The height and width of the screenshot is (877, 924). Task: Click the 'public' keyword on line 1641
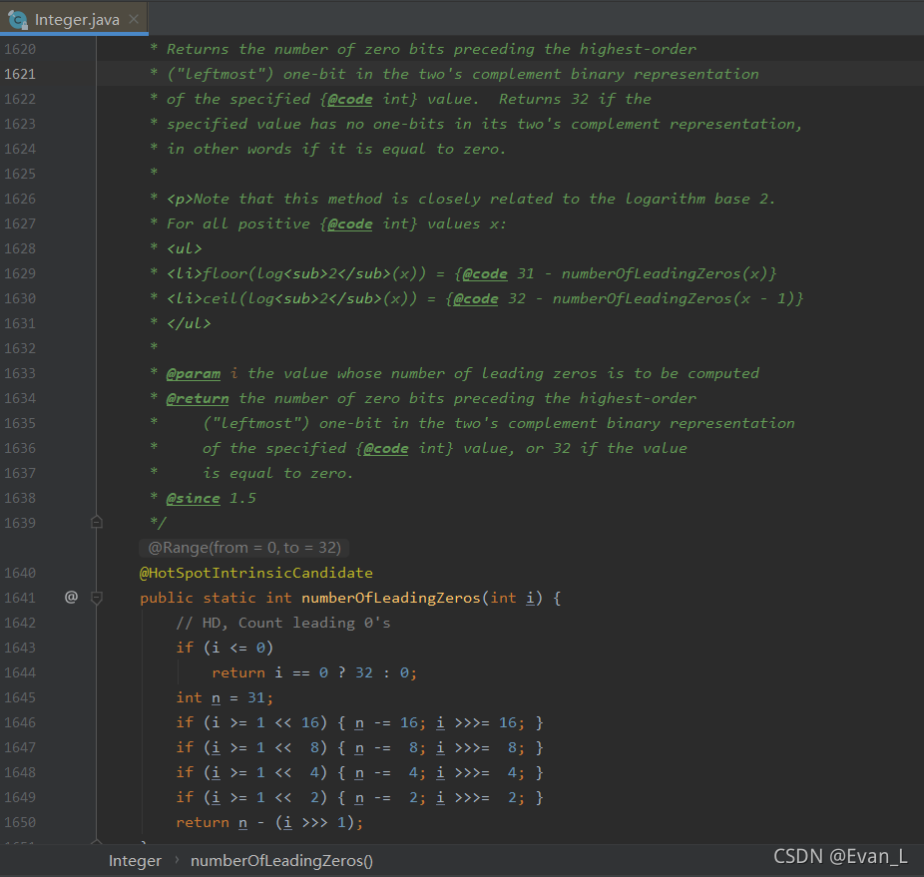(x=167, y=598)
